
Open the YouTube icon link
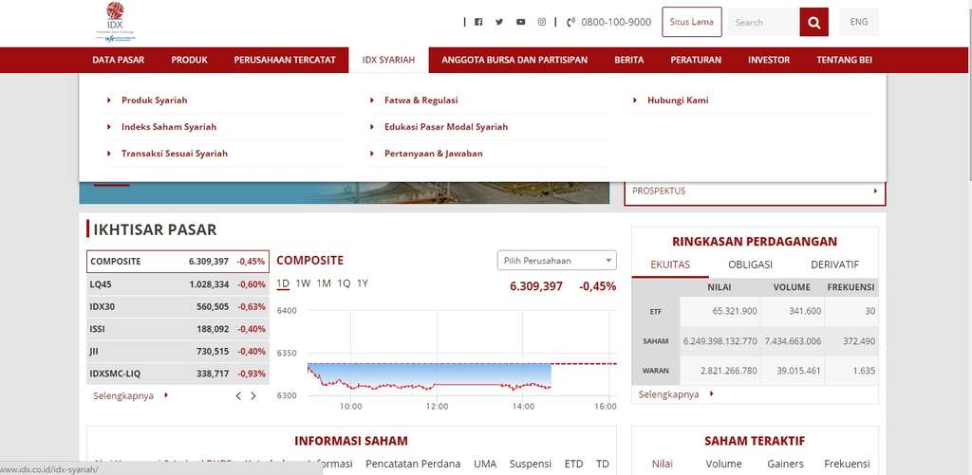[521, 22]
